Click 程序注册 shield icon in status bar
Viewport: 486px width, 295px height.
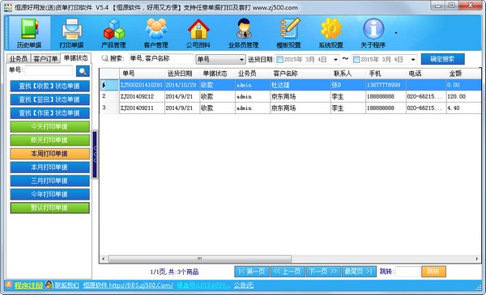point(8,284)
